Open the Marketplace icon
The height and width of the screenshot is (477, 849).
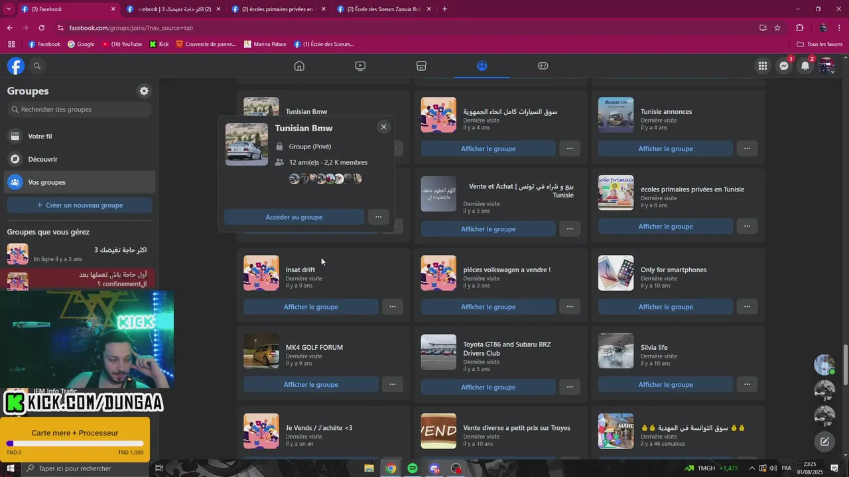pyautogui.click(x=421, y=66)
